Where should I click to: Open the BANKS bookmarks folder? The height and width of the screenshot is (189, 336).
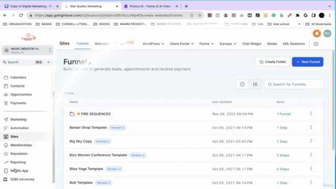pos(44,24)
